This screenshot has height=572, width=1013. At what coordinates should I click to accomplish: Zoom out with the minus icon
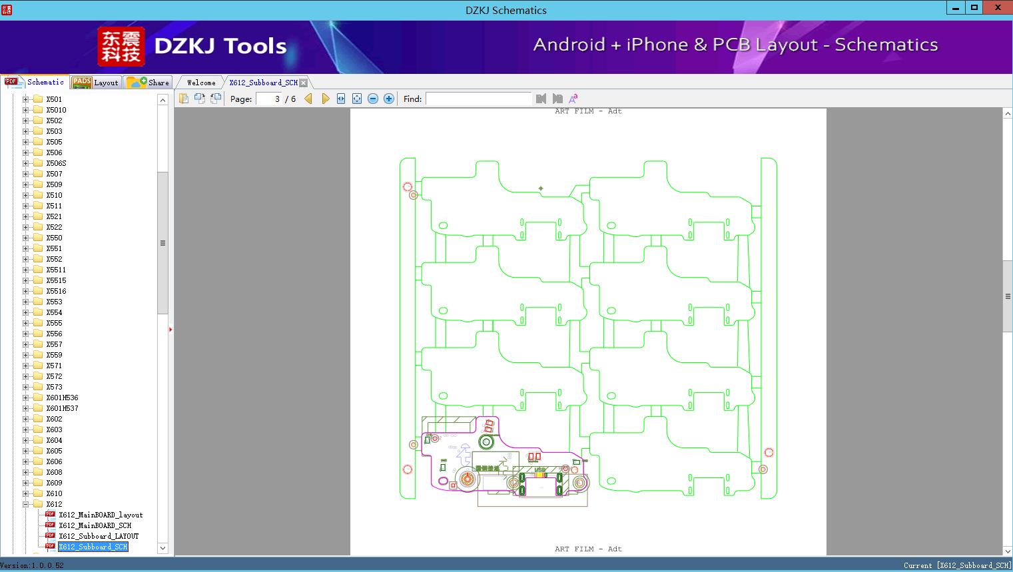[373, 99]
